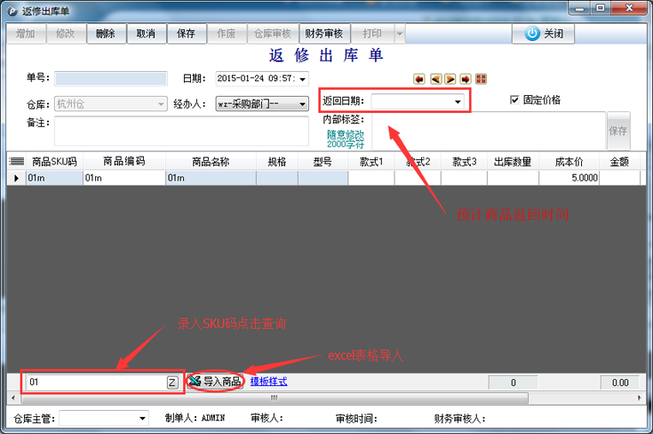Screen dimensions: 653x434
Task: Click the Z query icon in SKU field
Action: click(172, 382)
